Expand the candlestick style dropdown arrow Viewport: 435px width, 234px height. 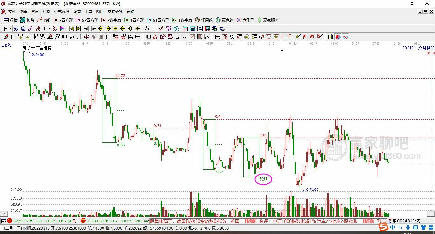coord(49,29)
